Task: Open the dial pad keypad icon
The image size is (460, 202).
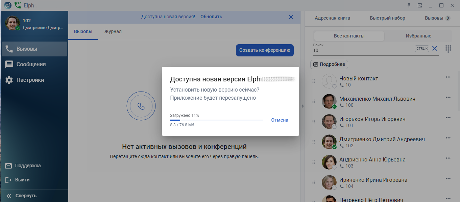Action: 448,49
